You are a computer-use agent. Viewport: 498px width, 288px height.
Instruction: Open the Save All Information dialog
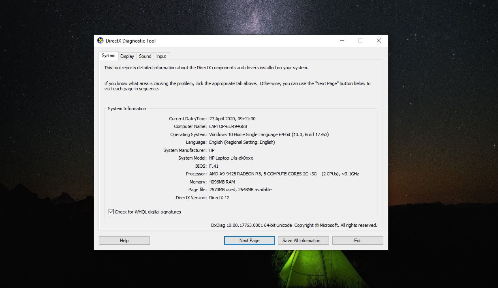click(x=303, y=240)
